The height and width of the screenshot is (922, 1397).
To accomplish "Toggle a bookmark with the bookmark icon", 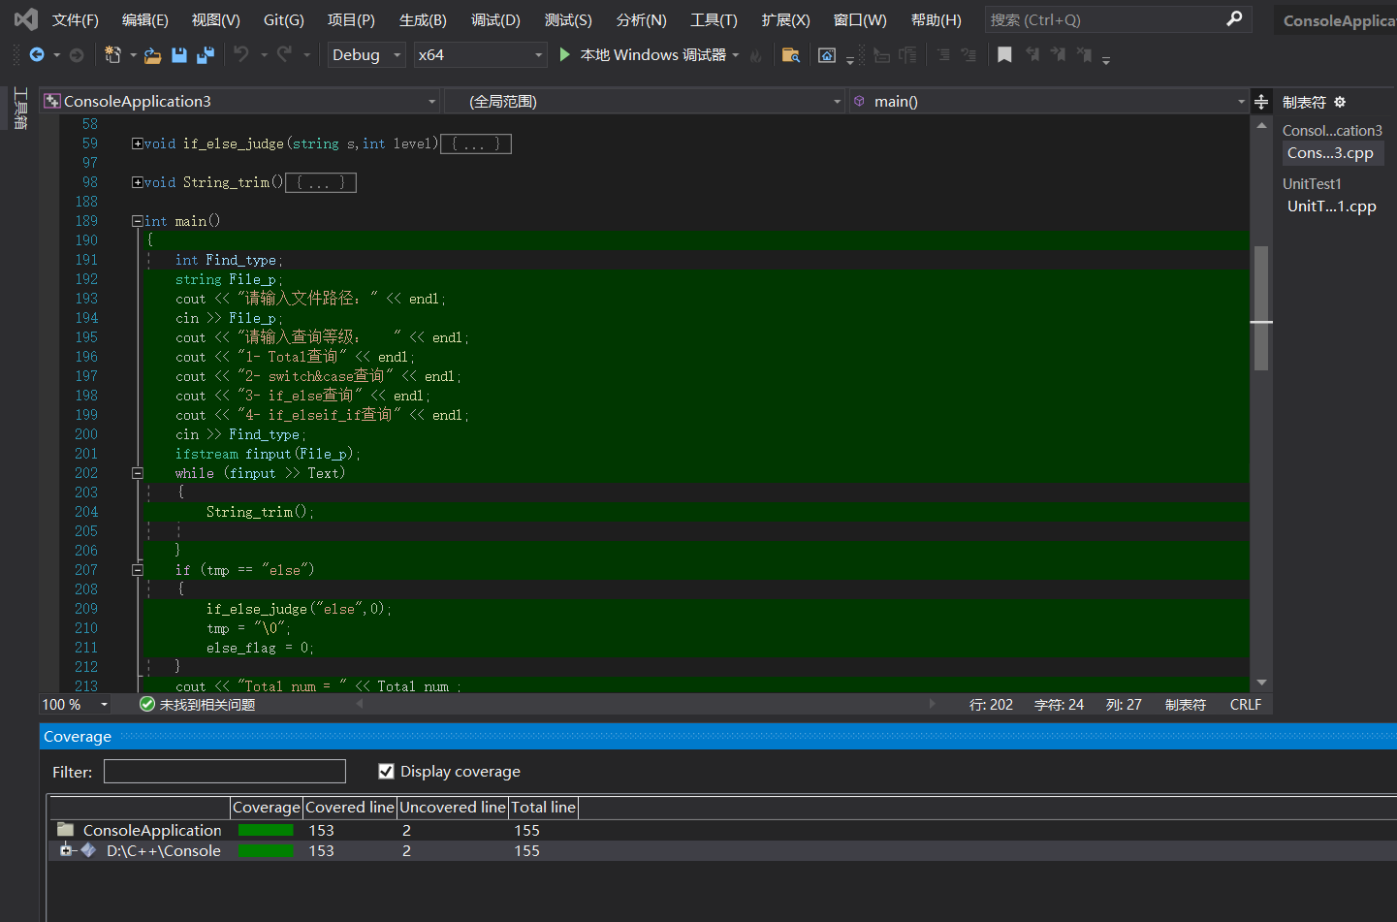I will [1004, 55].
